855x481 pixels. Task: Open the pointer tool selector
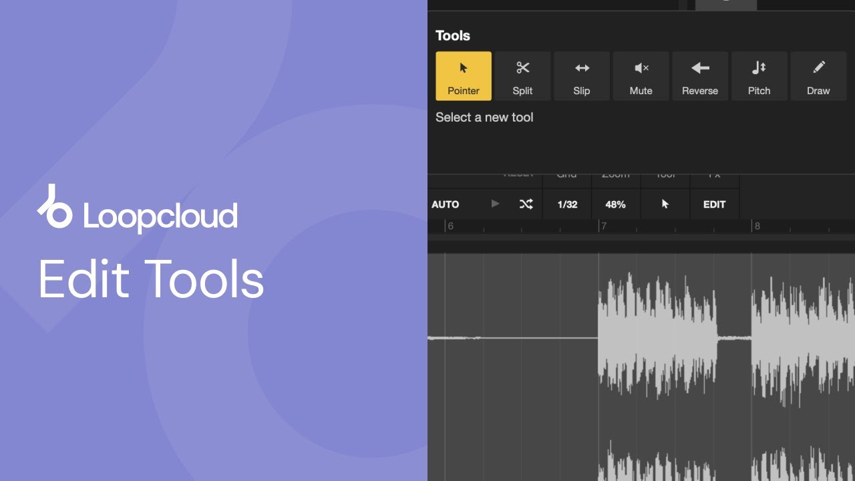[x=665, y=204]
